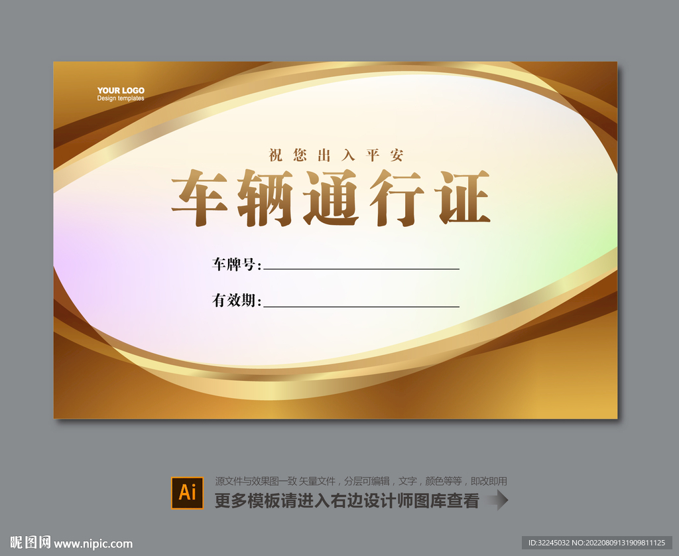Click the 有效期 label

(233, 303)
